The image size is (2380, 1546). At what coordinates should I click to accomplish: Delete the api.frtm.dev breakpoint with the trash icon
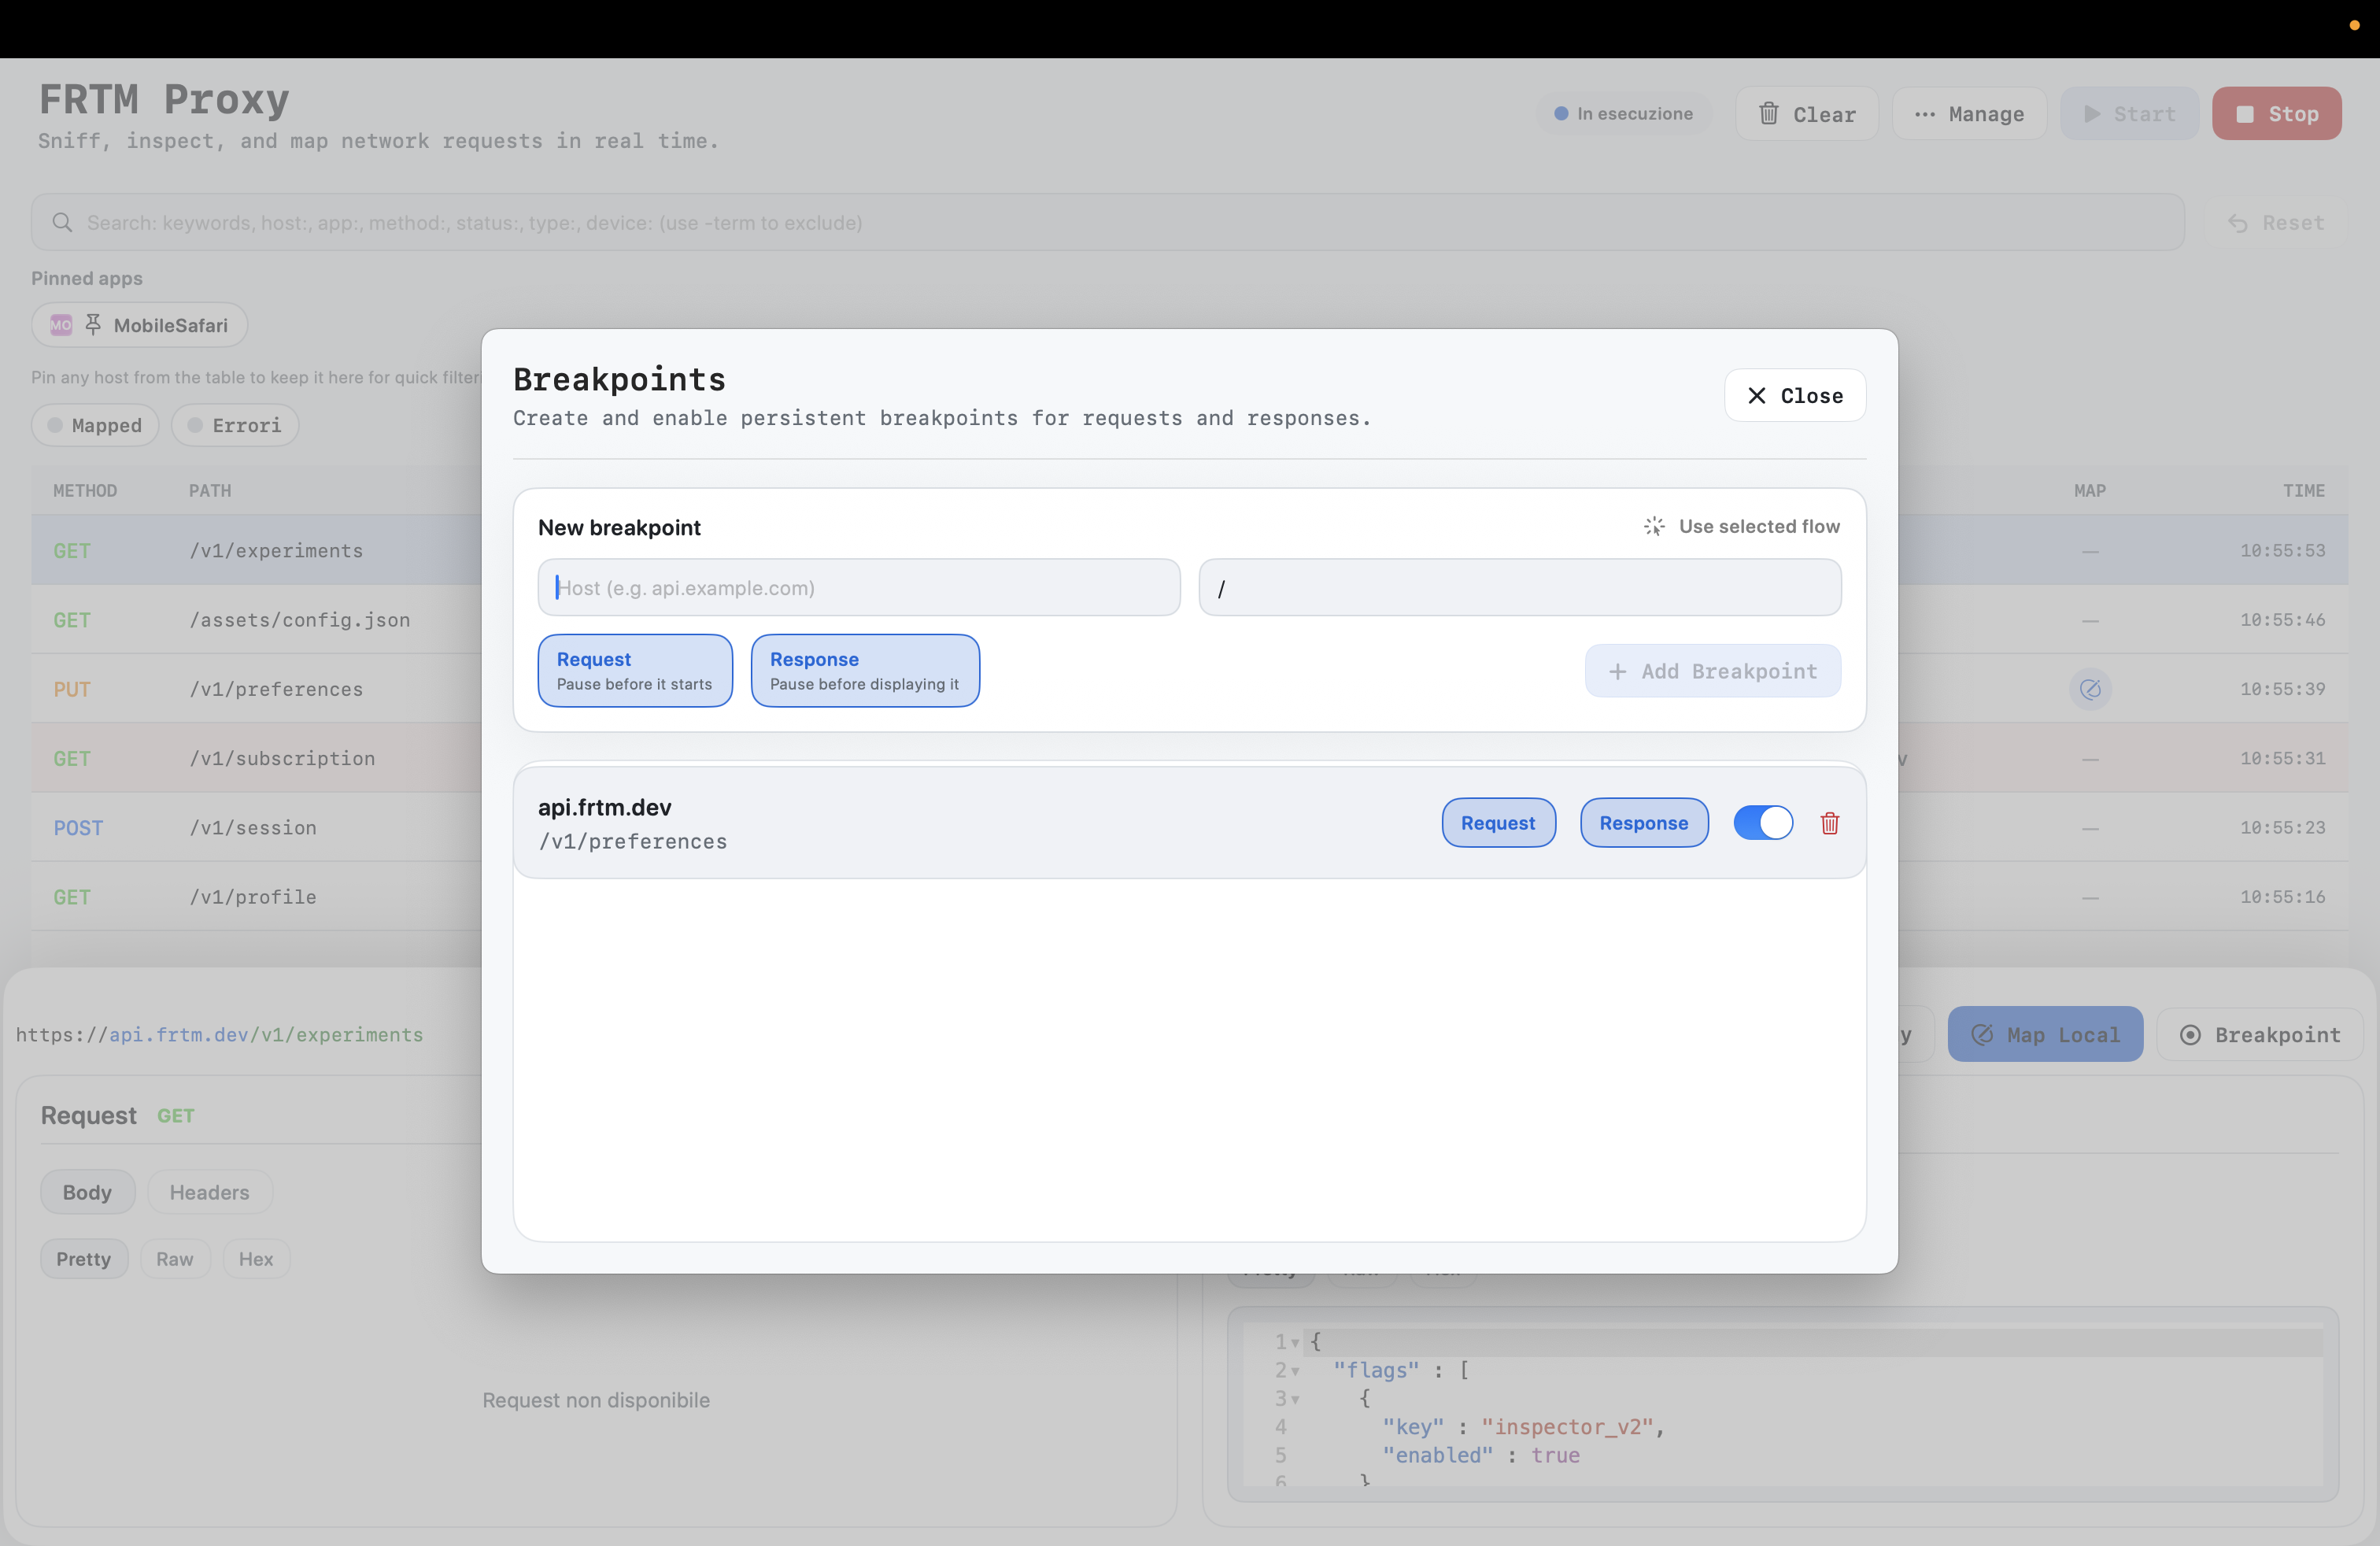pyautogui.click(x=1829, y=823)
